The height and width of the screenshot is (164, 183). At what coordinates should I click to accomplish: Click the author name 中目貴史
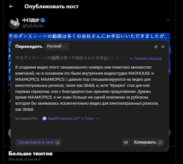pos(31,20)
